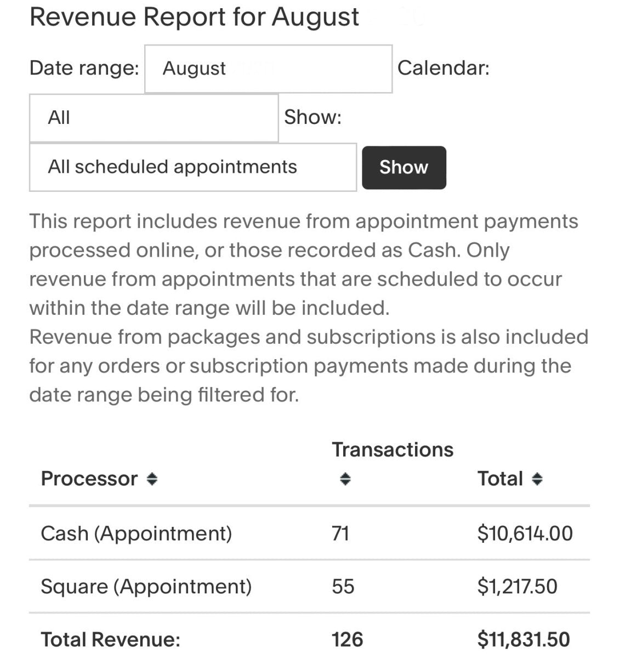Image resolution: width=619 pixels, height=658 pixels.
Task: Select the Cash (Appointment) processor label
Action: click(136, 533)
